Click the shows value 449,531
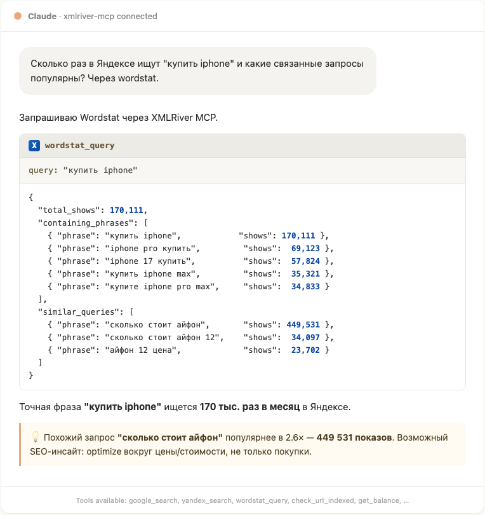 click(x=303, y=325)
